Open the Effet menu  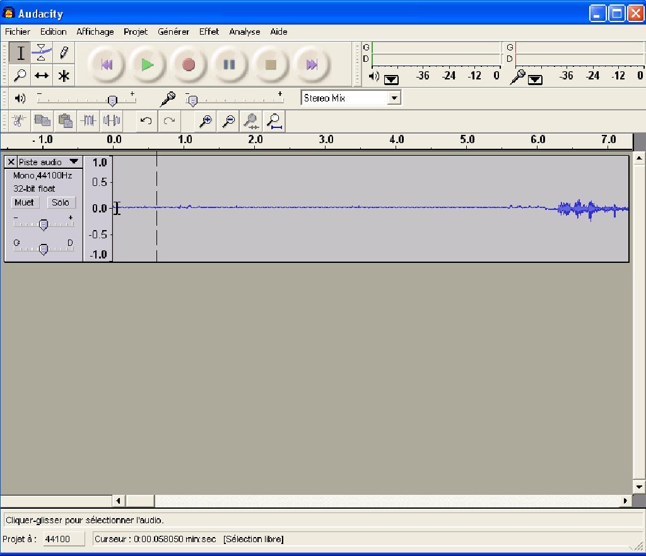pyautogui.click(x=209, y=32)
